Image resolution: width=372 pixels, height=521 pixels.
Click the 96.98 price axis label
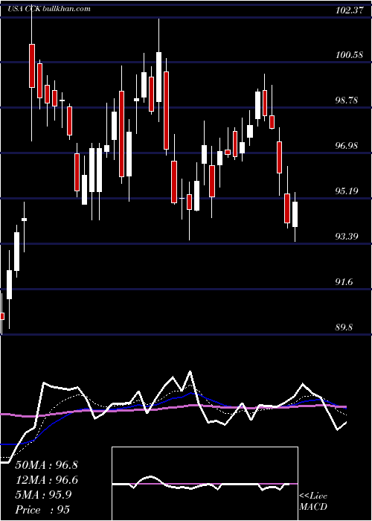(347, 146)
